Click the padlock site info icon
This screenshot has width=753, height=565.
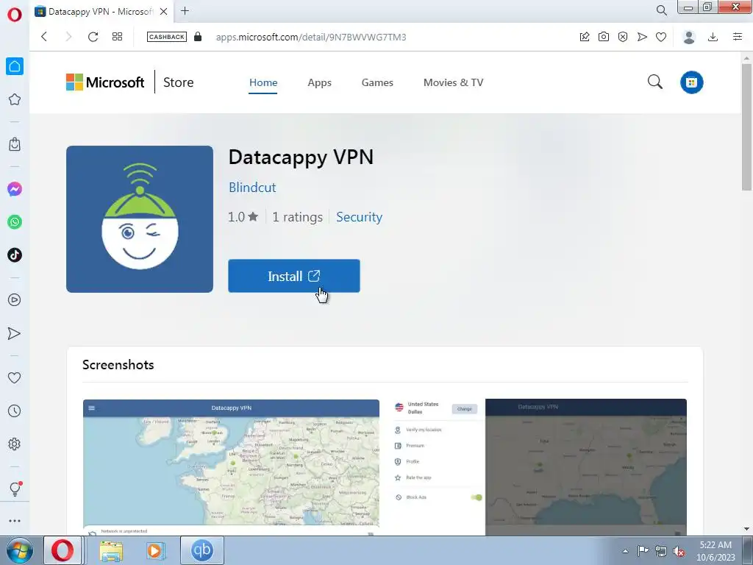[x=198, y=37]
